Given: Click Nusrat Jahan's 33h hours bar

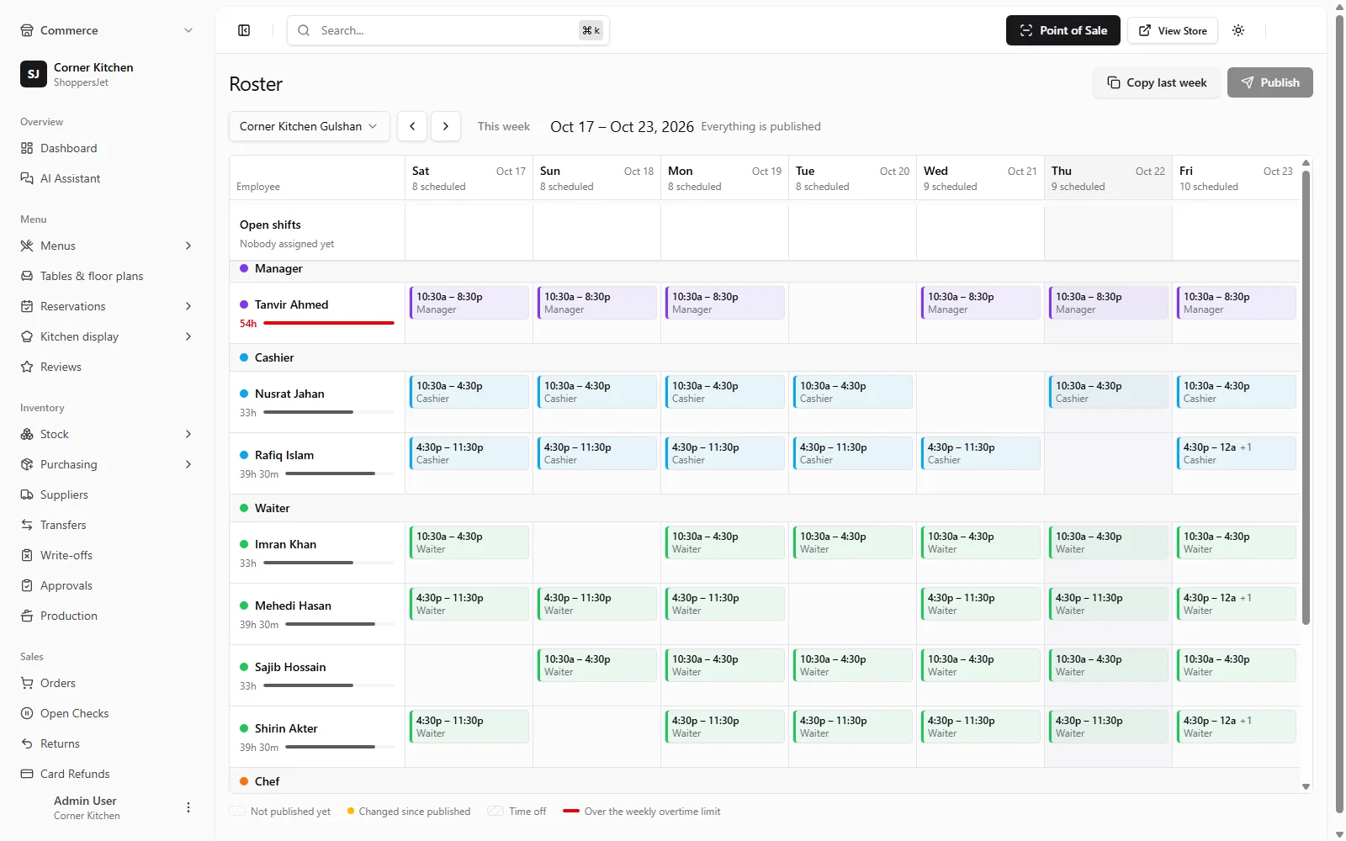Looking at the screenshot, I should (x=329, y=412).
